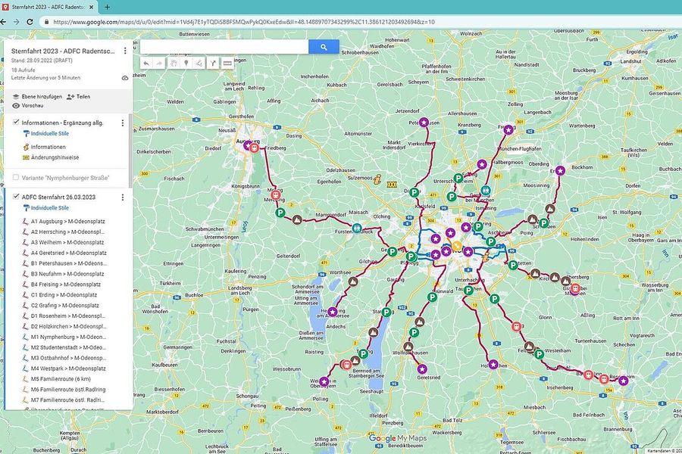Screen dimensions: 682x454
Task: Select the hand tool for selecting items
Action: (x=173, y=64)
